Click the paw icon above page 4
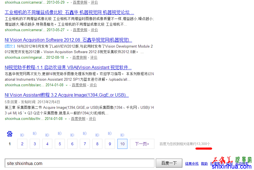This screenshot has width=254, height=170. coord(47,135)
